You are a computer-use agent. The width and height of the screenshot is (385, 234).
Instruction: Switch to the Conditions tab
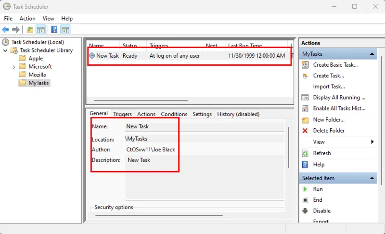pyautogui.click(x=174, y=114)
